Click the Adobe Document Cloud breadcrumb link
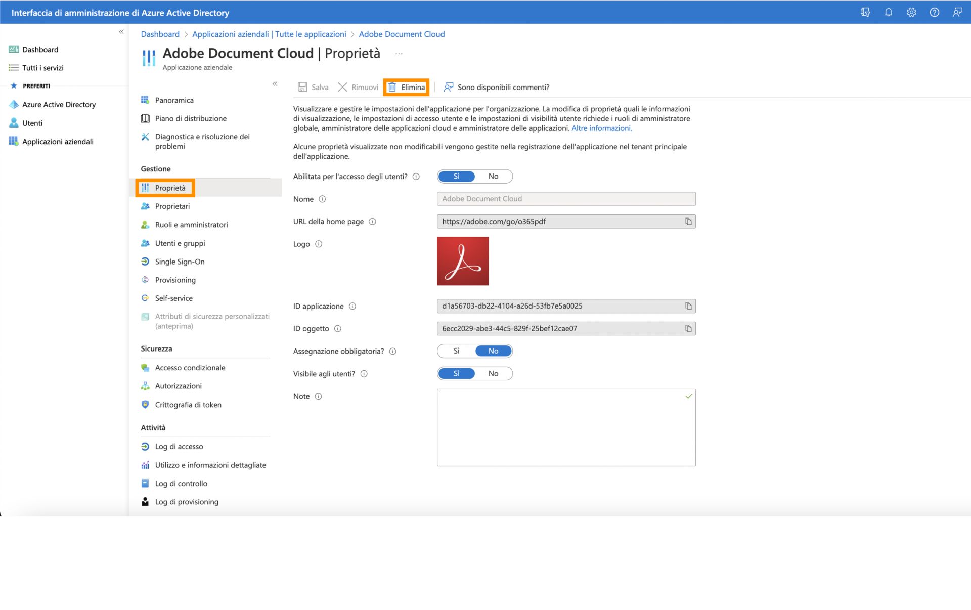The height and width of the screenshot is (610, 971). pyautogui.click(x=402, y=34)
